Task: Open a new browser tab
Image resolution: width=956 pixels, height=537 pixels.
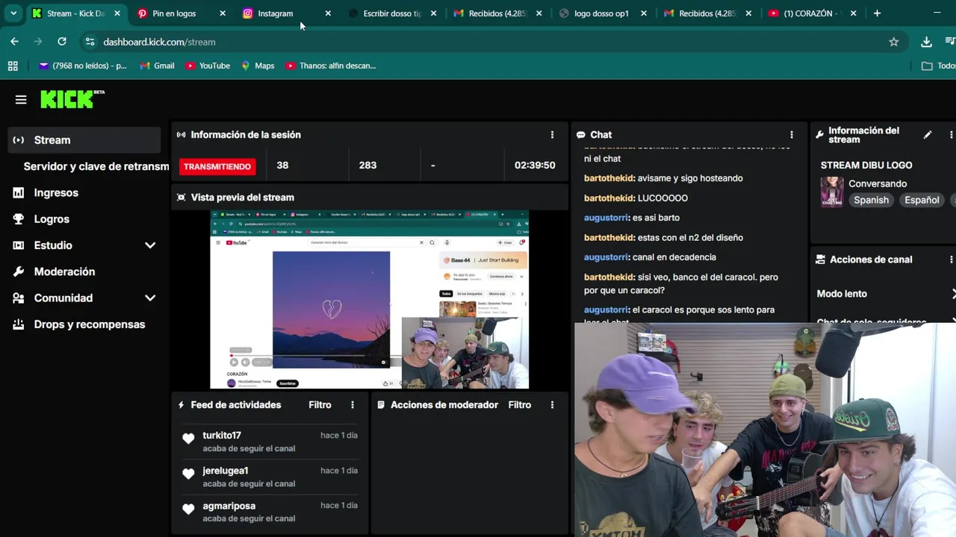Action: [x=877, y=13]
